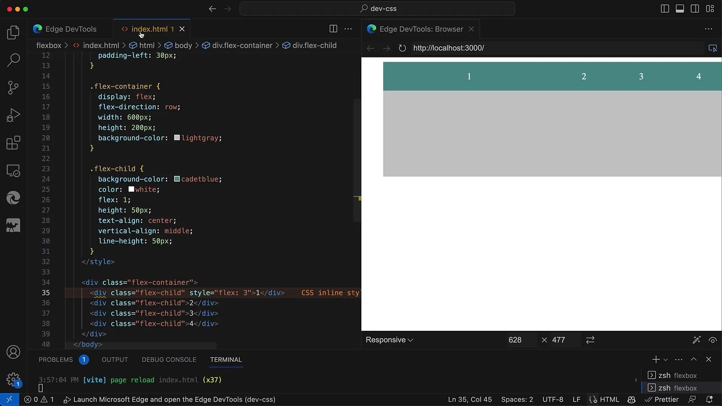Screen dimensions: 722x406
Task: Change the UTF-8 encoding
Action: tap(553, 400)
